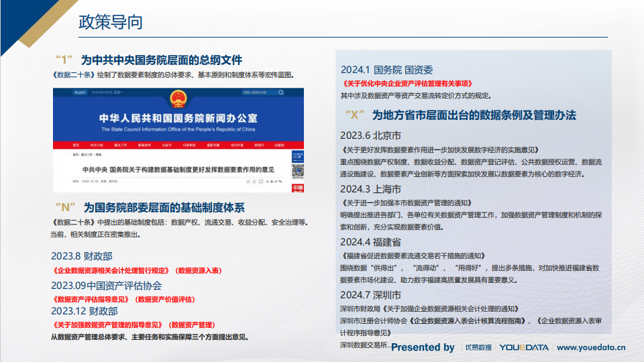Click the QR code on the webpage's right edge
This screenshot has width=644, height=362.
pyautogui.click(x=297, y=172)
